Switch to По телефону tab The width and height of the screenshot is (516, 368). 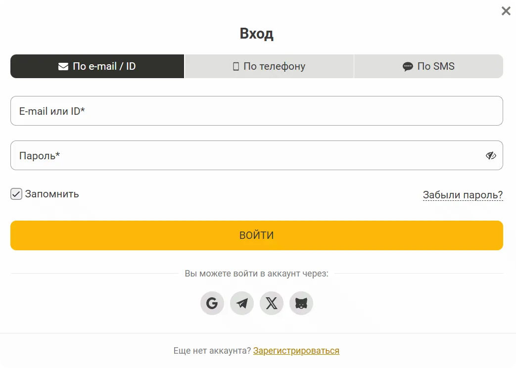(x=269, y=66)
